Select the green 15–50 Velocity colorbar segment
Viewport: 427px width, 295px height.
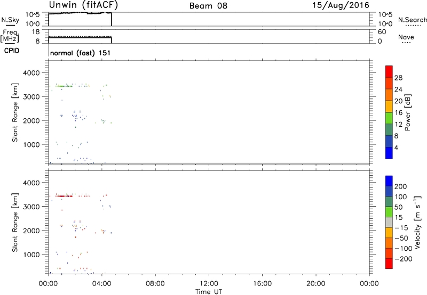pyautogui.click(x=389, y=212)
